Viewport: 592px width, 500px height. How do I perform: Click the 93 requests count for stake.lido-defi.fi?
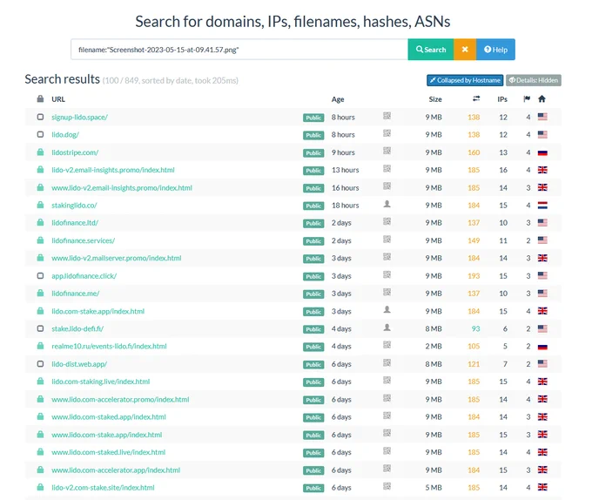[475, 329]
